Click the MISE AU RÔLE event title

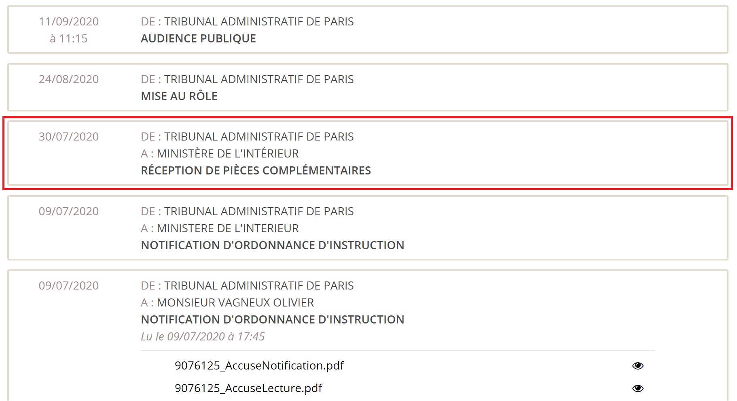[179, 97]
